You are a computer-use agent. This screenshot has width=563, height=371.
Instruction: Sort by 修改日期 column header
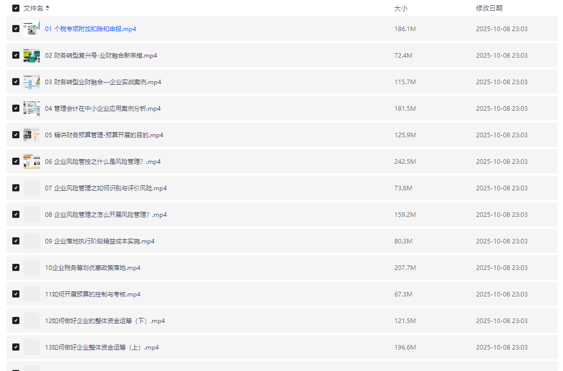tap(489, 8)
